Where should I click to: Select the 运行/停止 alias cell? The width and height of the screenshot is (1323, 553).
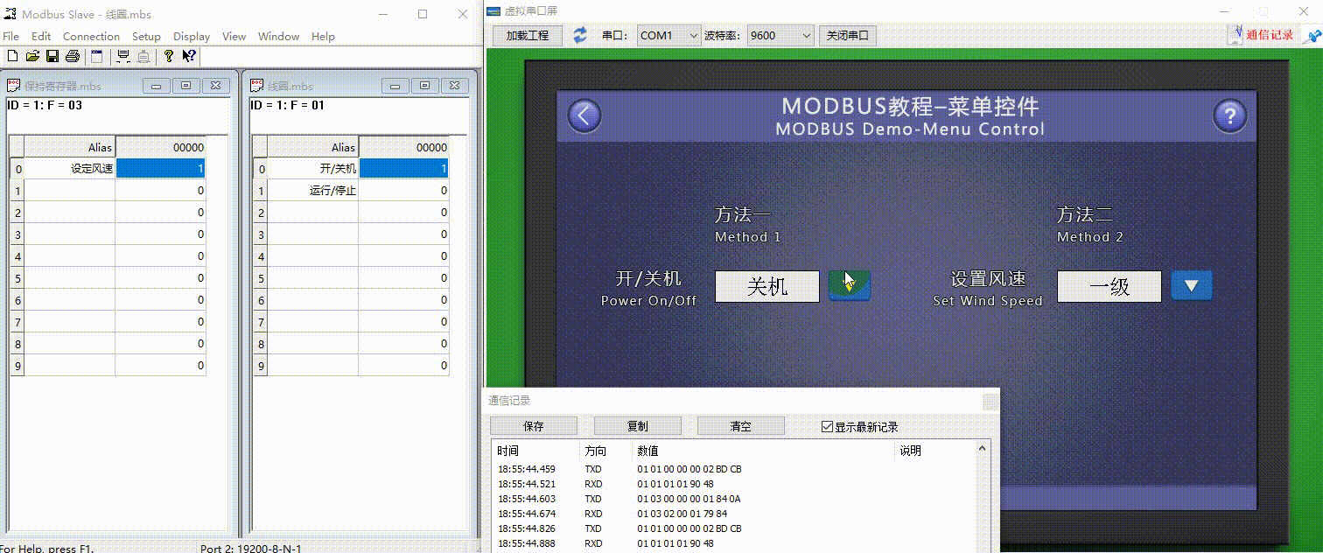point(313,191)
